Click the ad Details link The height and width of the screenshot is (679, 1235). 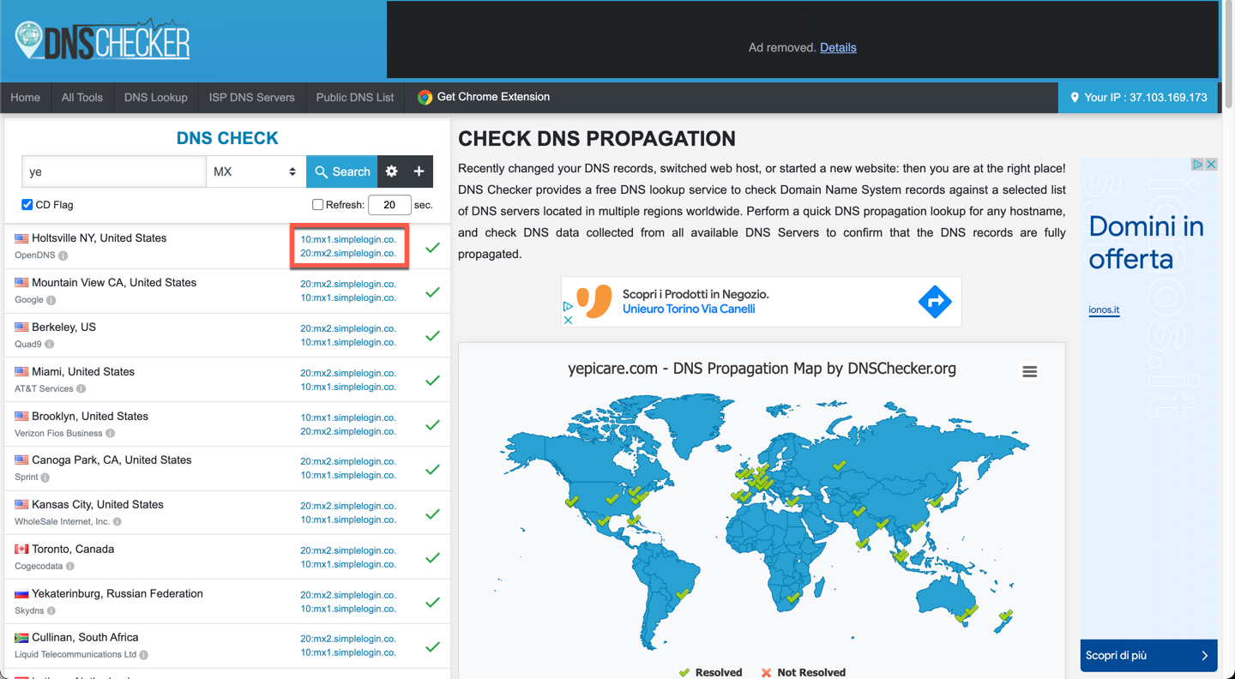(x=838, y=47)
